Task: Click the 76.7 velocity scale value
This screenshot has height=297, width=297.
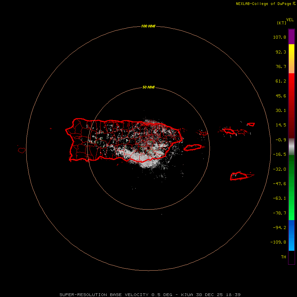Action: (281, 66)
